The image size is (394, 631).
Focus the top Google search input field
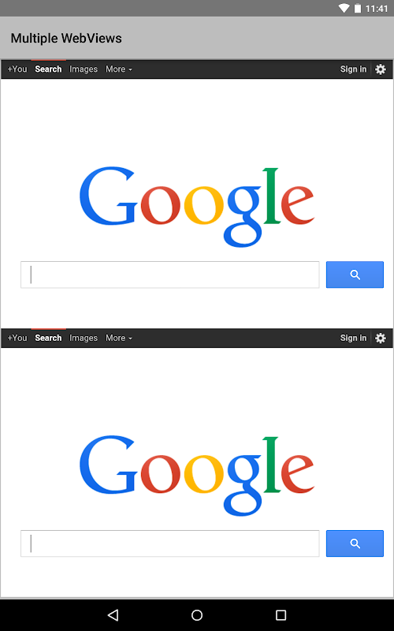(170, 274)
